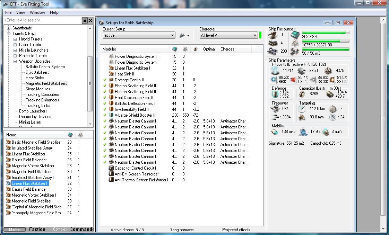
Task: Click the armor hitpoints icon showing 8750
Action: 301,71
